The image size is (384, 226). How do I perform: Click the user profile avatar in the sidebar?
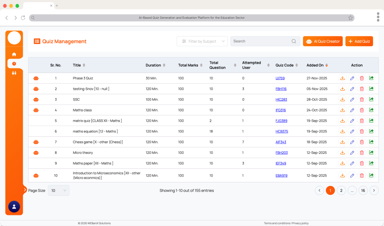tap(14, 207)
